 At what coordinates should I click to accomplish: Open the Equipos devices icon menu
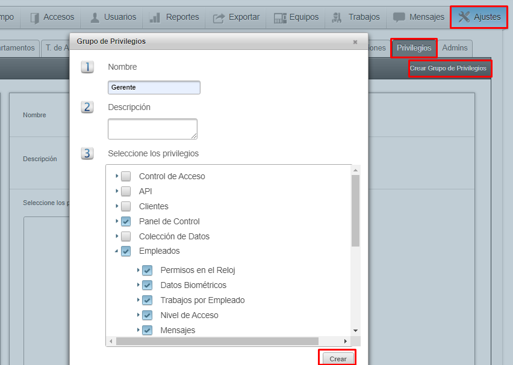[x=280, y=17]
